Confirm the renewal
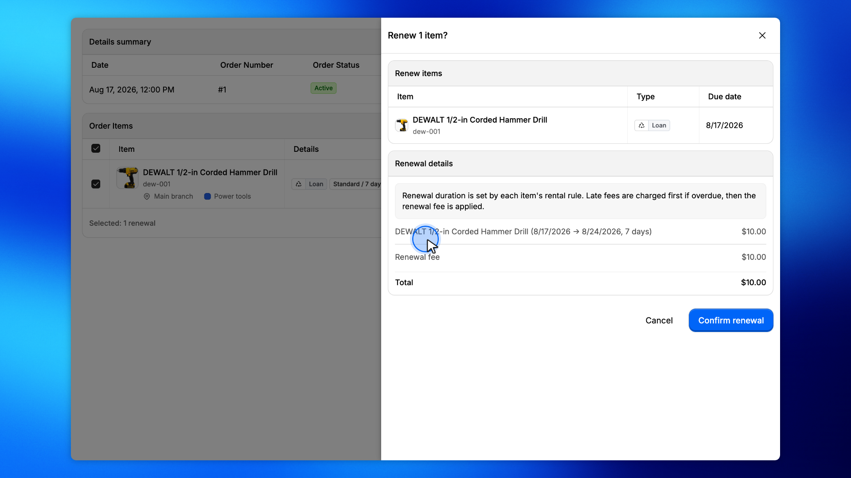Image resolution: width=851 pixels, height=478 pixels. pos(731,320)
